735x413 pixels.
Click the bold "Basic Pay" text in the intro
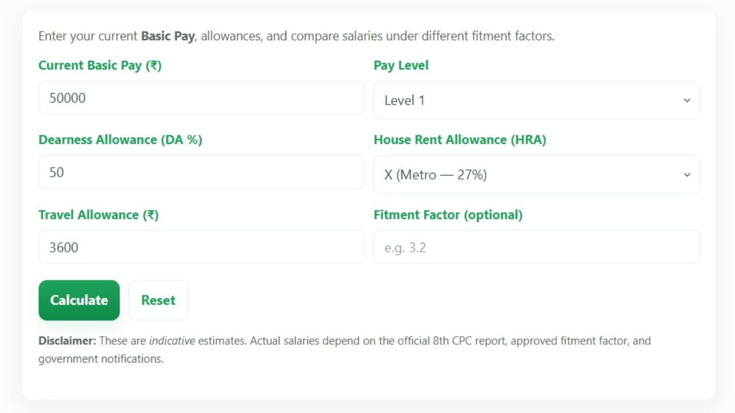coord(168,36)
